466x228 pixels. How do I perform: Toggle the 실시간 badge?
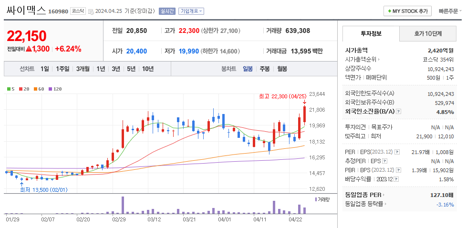pos(167,11)
